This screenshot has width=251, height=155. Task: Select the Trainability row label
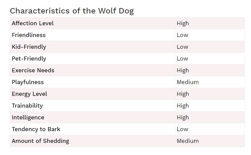click(27, 106)
